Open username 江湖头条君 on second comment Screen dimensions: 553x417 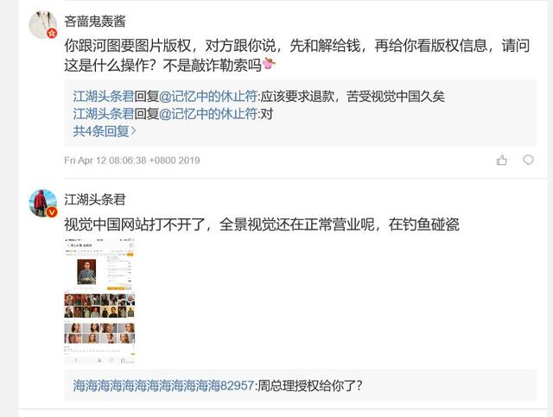coord(95,199)
